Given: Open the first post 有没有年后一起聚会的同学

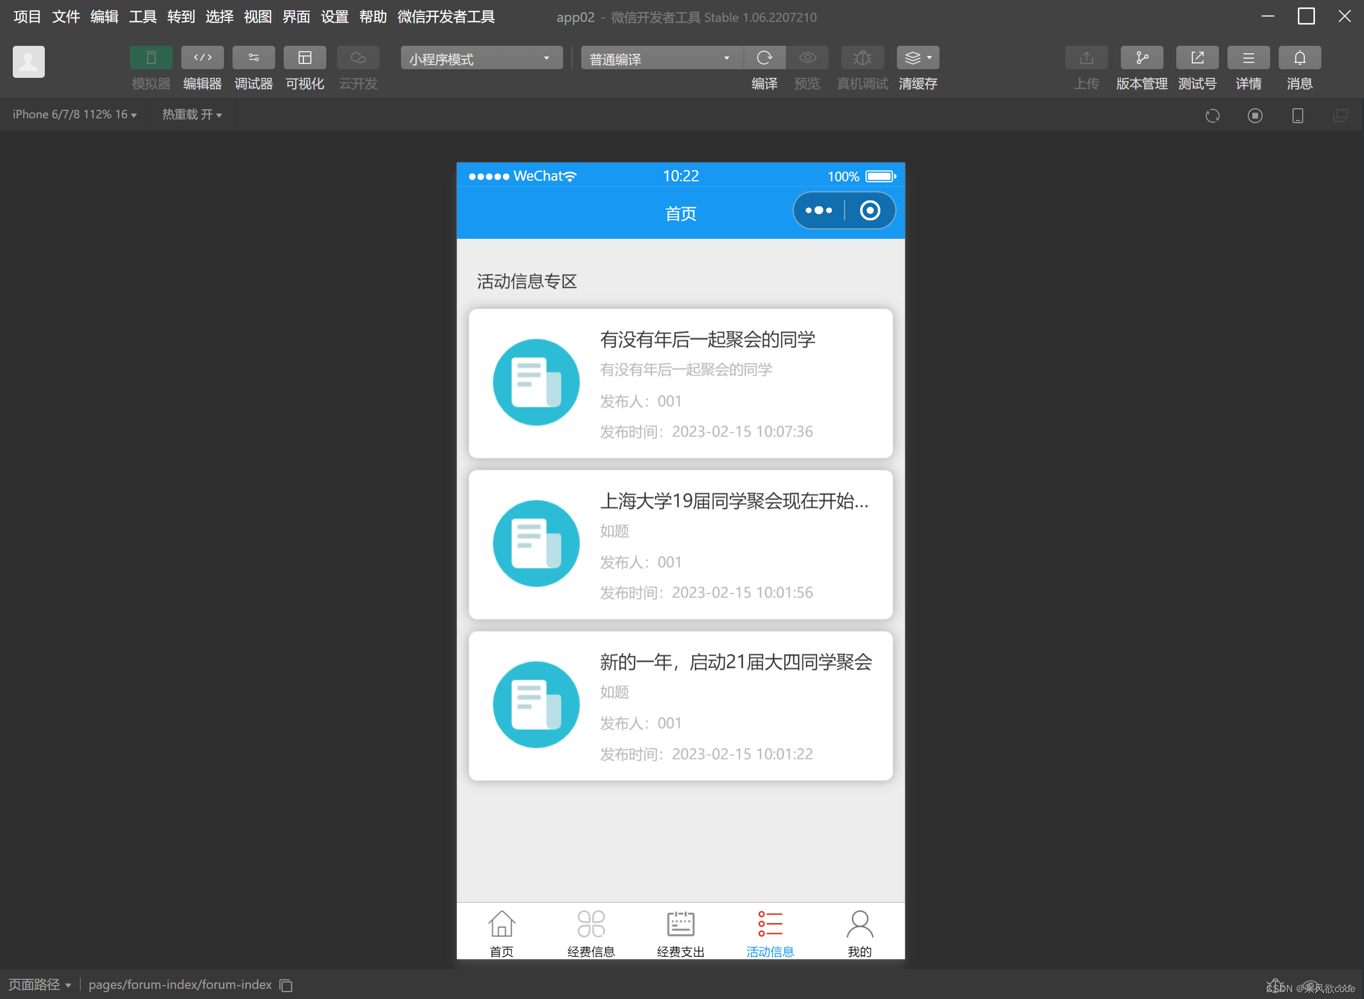Looking at the screenshot, I should (680, 383).
